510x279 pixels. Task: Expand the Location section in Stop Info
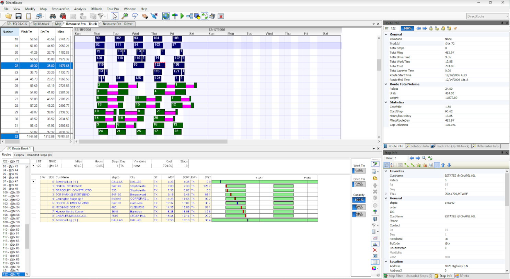386,261
